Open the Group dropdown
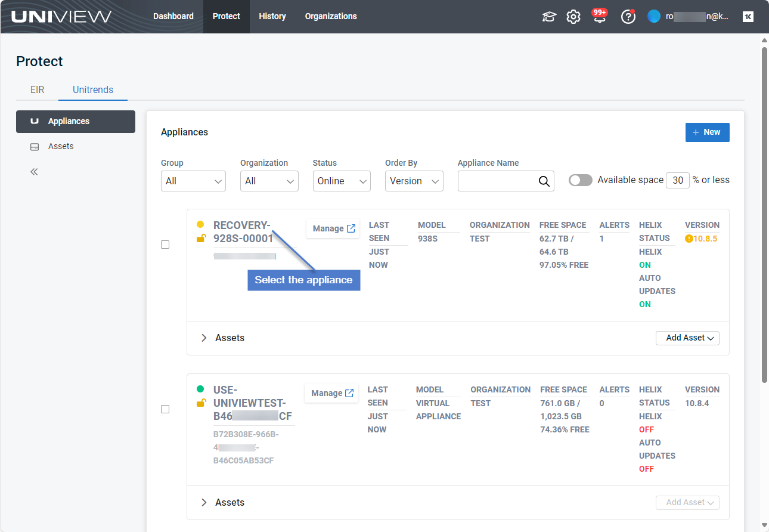This screenshot has width=769, height=532. (193, 181)
